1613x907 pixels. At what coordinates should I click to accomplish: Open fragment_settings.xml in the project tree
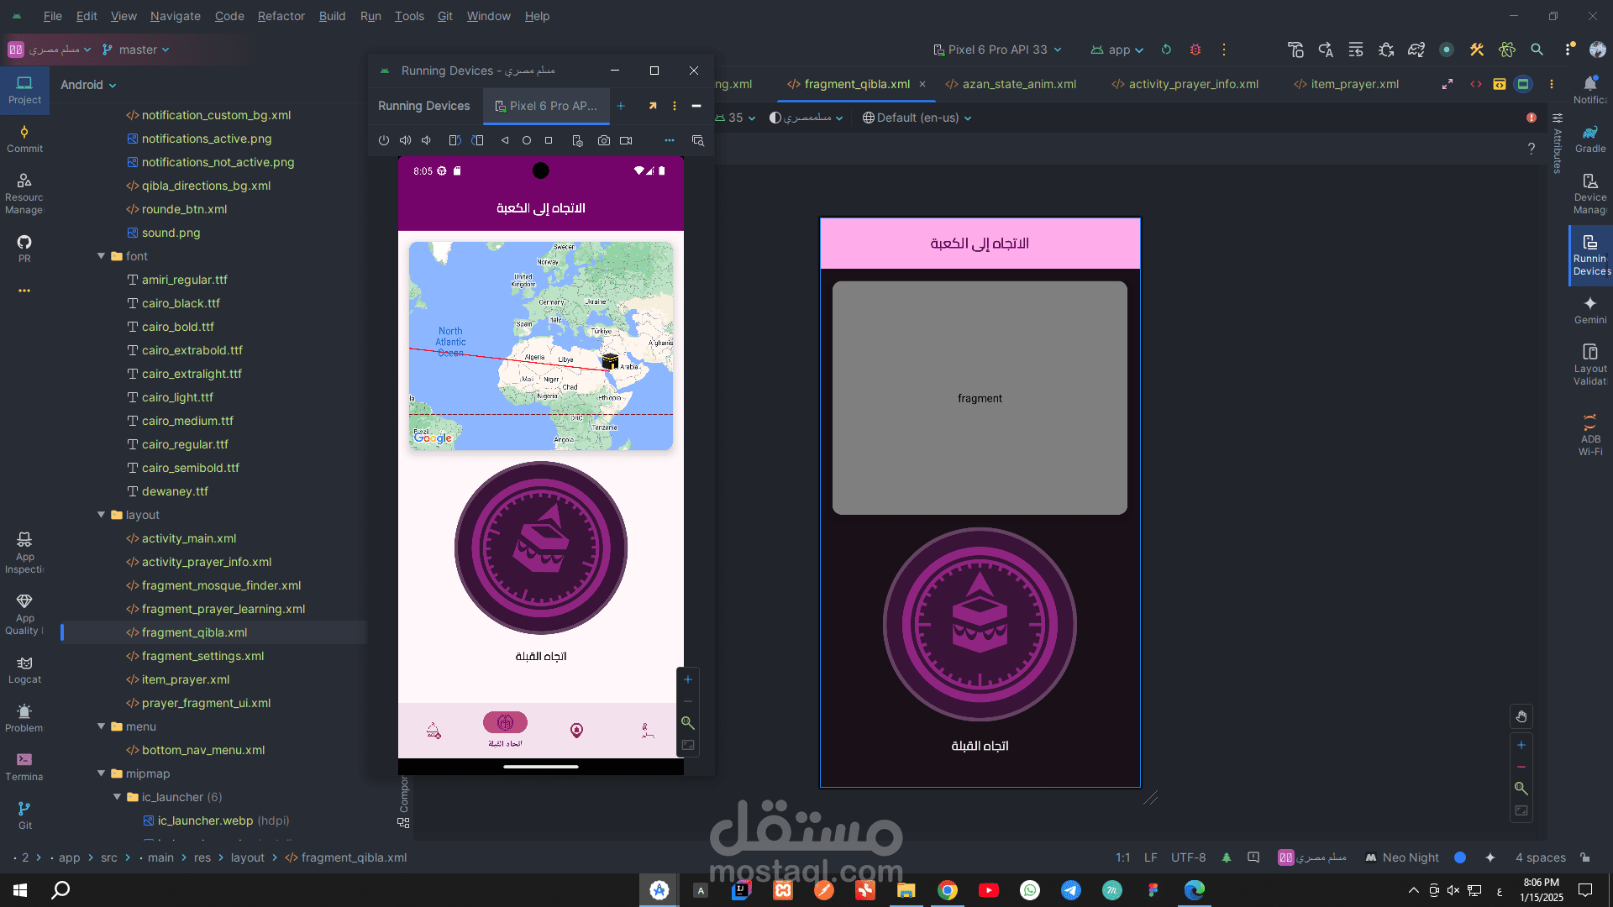(202, 656)
